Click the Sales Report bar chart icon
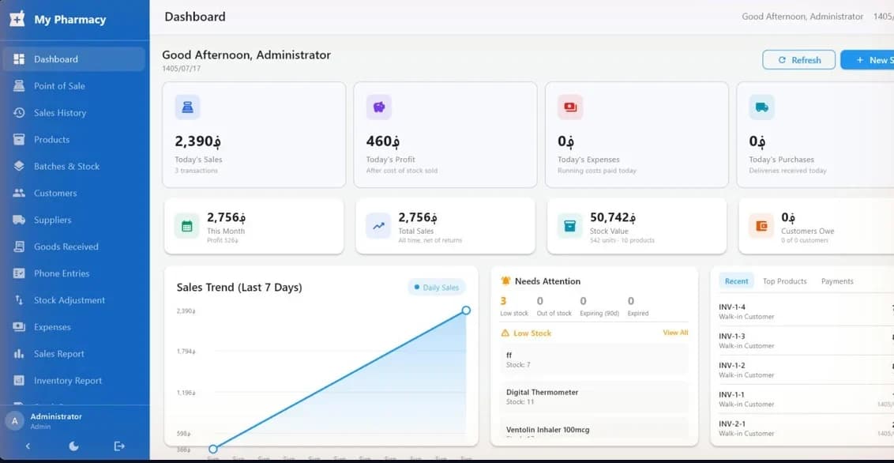Image resolution: width=894 pixels, height=463 pixels. click(x=19, y=353)
